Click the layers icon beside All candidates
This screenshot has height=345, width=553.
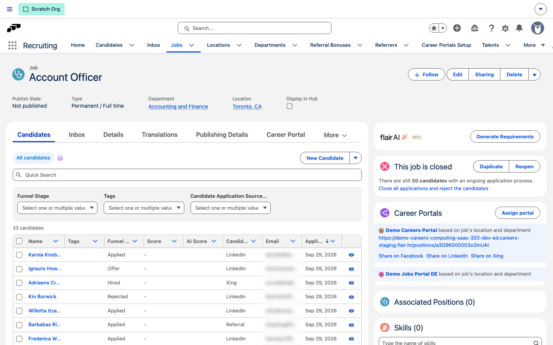[60, 158]
